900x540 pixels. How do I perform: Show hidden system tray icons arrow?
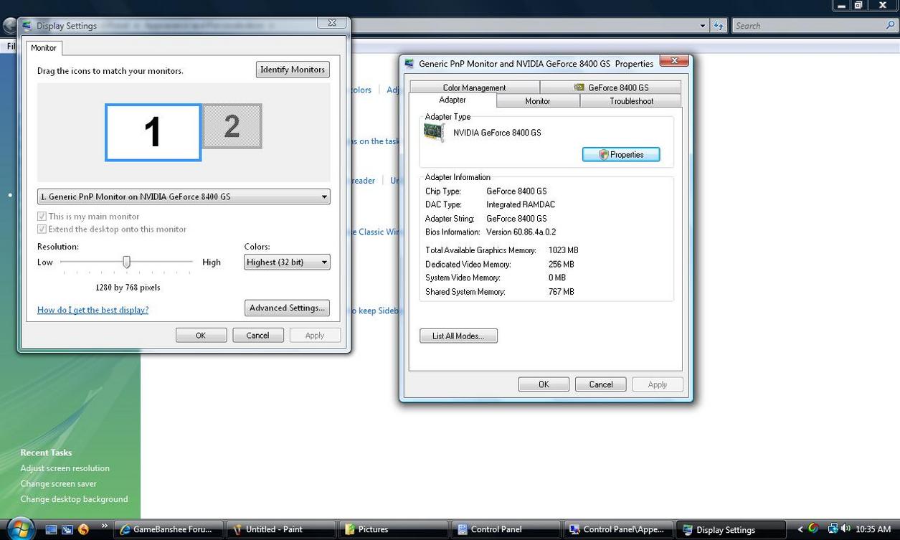pos(800,530)
